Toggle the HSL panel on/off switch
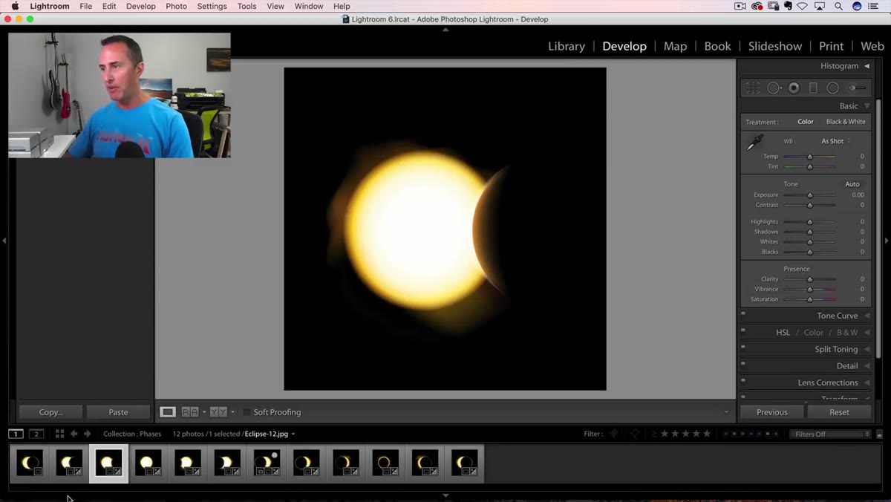The height and width of the screenshot is (502, 891). pos(743,330)
